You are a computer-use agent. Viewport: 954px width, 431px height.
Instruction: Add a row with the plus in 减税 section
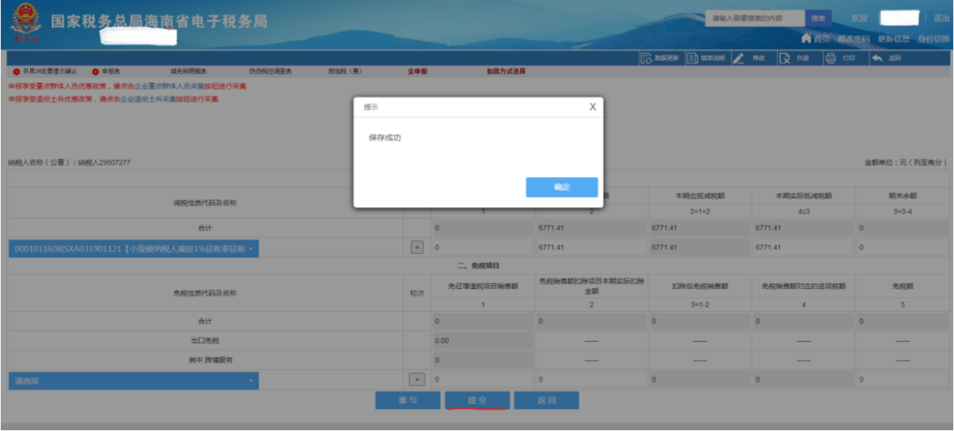coord(417,248)
